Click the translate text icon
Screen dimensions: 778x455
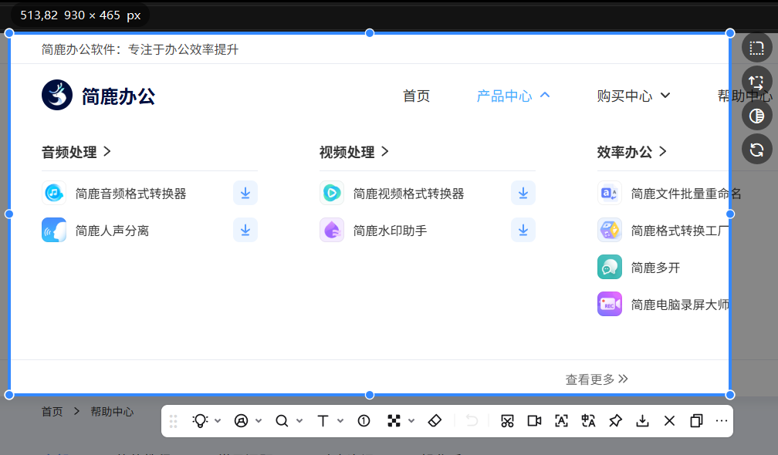tap(588, 421)
